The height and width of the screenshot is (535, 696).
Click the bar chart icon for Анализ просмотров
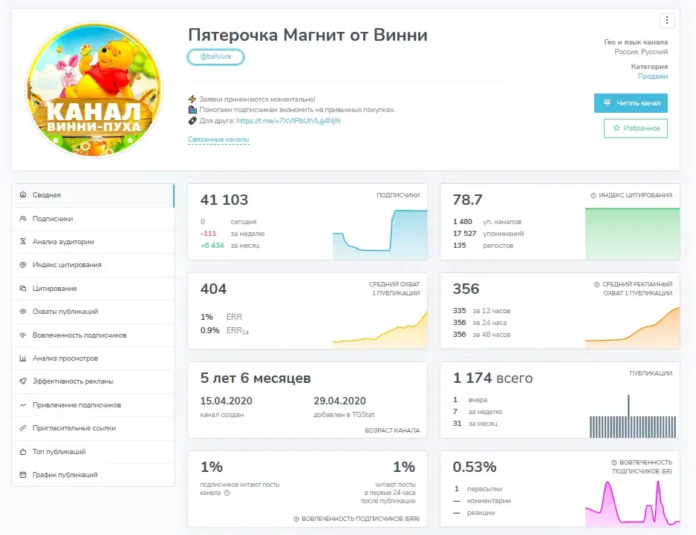coord(23,358)
